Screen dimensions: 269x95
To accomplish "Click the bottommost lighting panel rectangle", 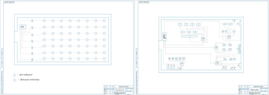I will pos(32,60).
